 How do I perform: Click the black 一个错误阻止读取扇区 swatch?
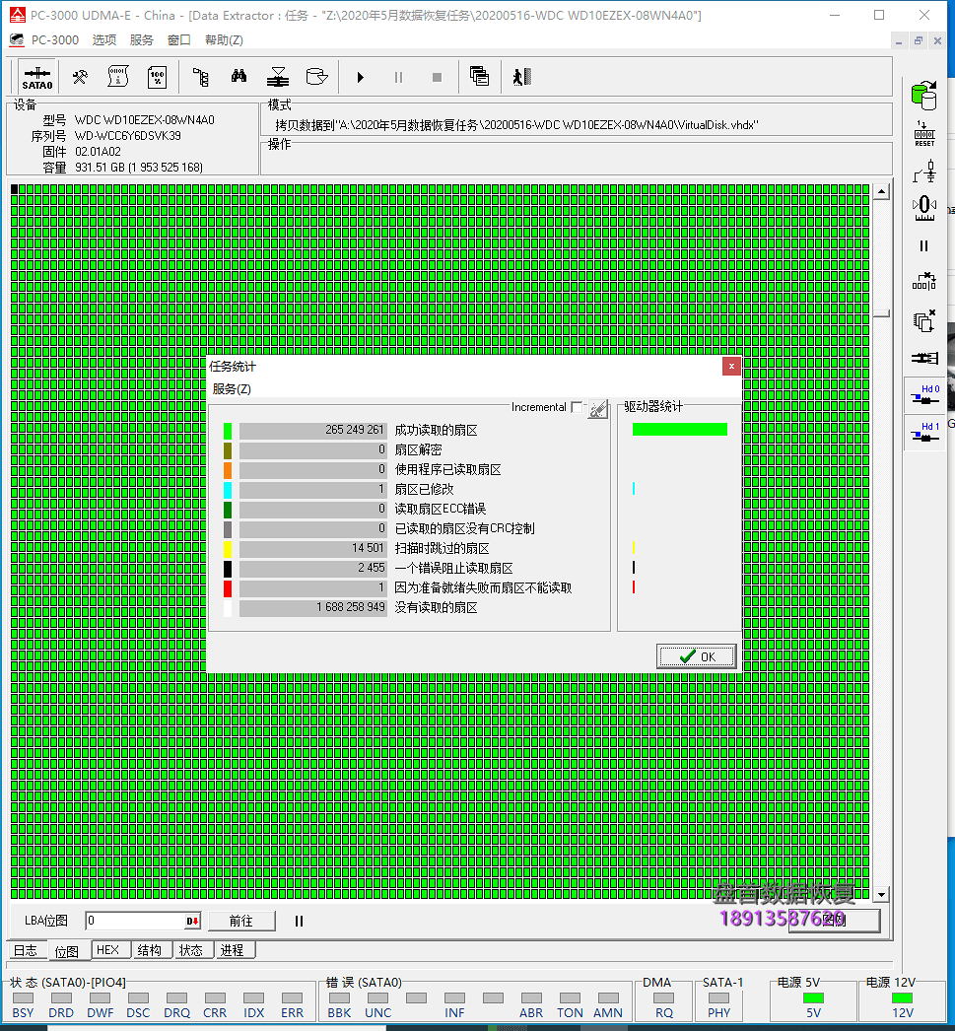tap(228, 569)
